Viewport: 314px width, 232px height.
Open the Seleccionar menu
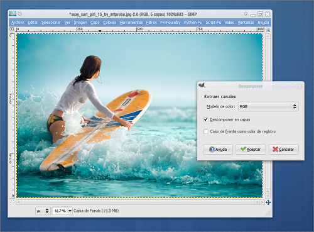[51, 23]
